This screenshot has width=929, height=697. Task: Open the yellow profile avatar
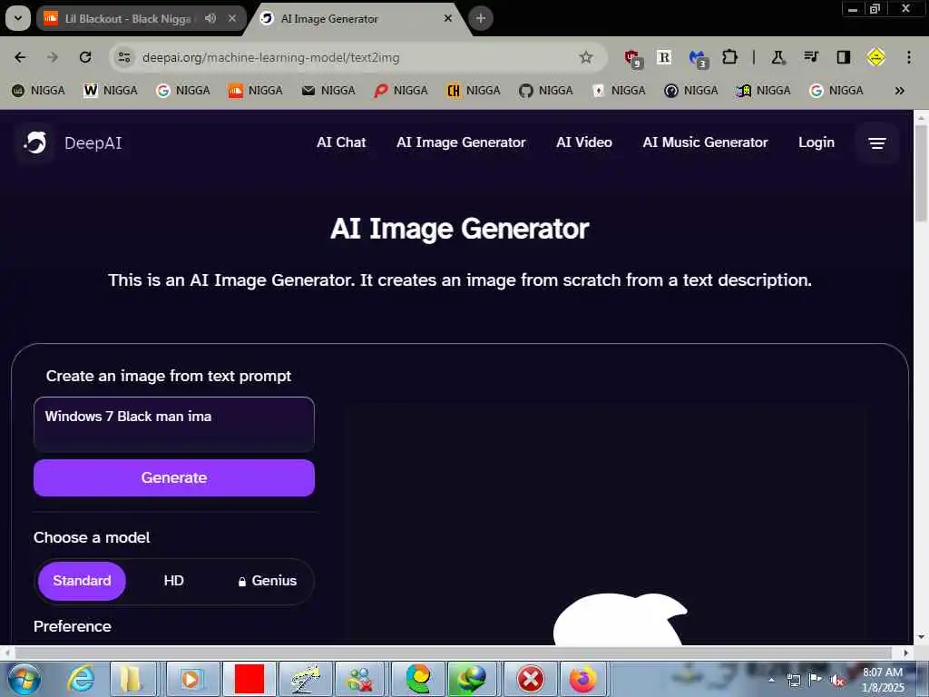(875, 57)
